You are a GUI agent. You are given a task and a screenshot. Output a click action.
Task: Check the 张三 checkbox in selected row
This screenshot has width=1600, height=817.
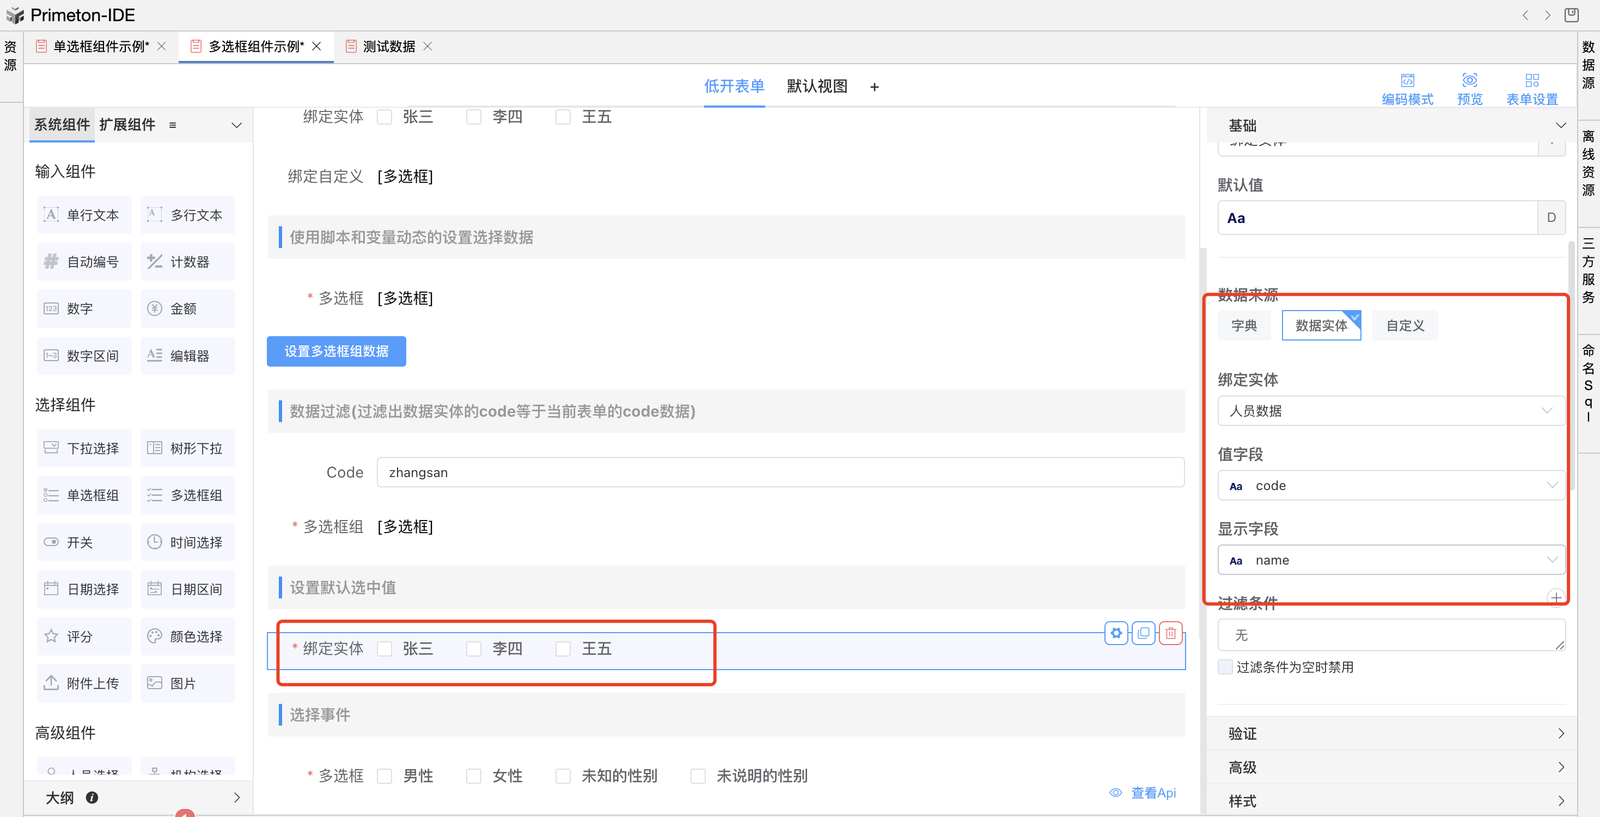(x=385, y=649)
